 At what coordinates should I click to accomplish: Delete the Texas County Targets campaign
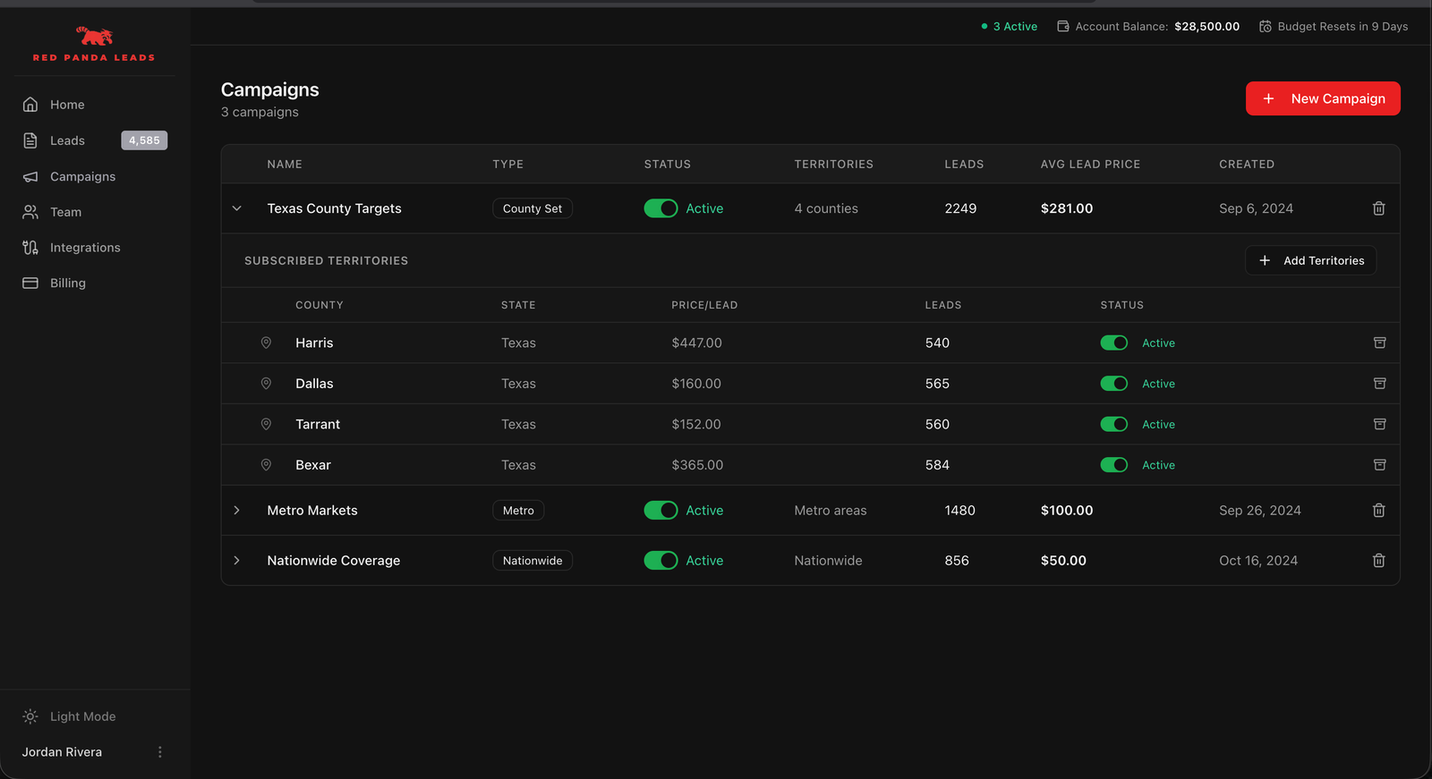coord(1378,208)
